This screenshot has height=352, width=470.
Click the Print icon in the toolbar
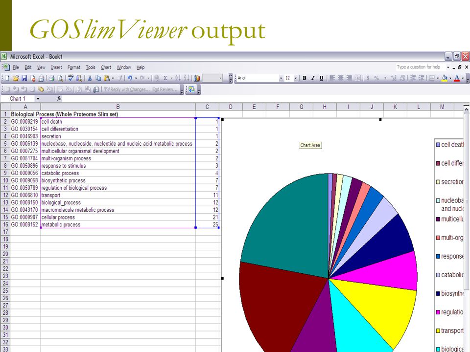point(51,78)
